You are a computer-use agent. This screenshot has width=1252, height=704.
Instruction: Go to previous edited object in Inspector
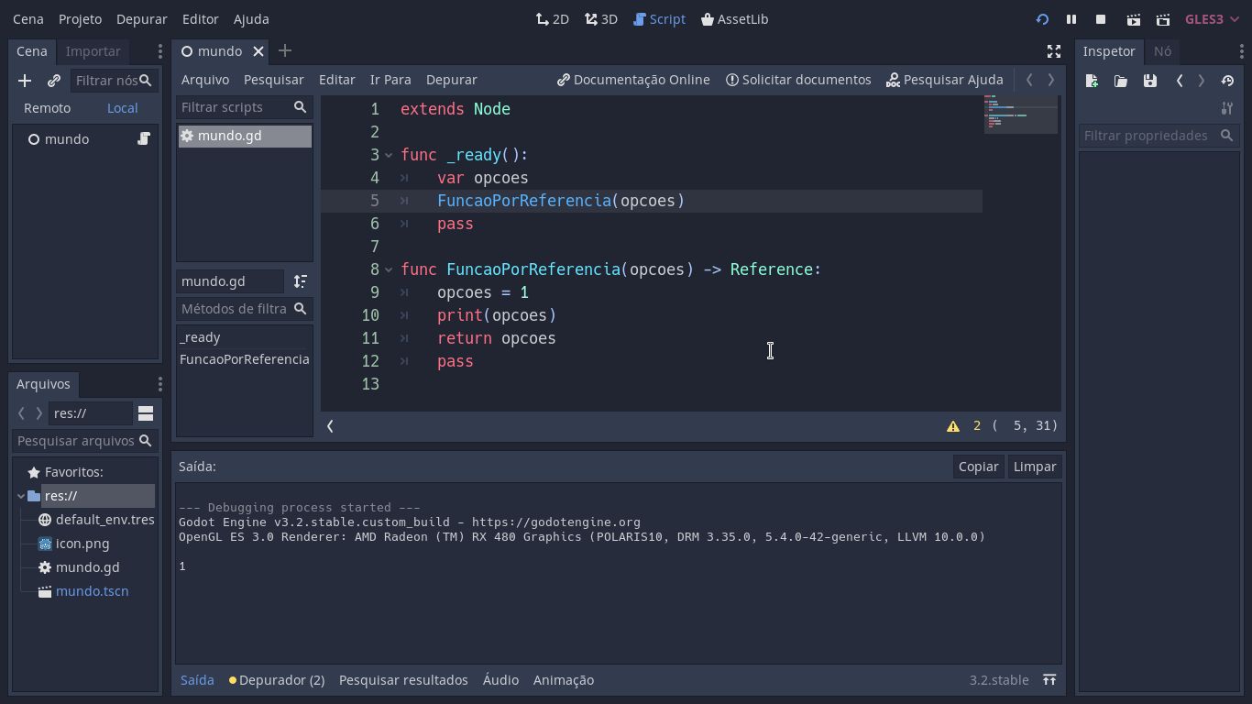coord(1180,81)
